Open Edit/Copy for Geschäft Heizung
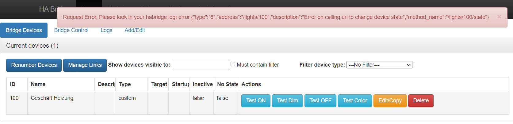513x124 pixels. (390, 100)
